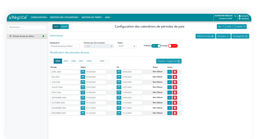Open start date calendar for JUILLET 2024
The height and width of the screenshot is (139, 260).
point(83,87)
